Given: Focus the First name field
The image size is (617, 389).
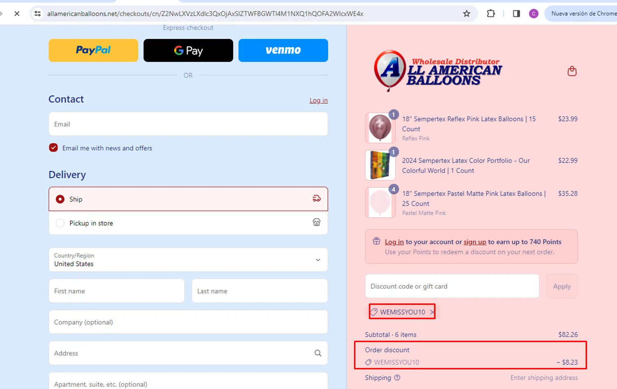Looking at the screenshot, I should tap(116, 291).
